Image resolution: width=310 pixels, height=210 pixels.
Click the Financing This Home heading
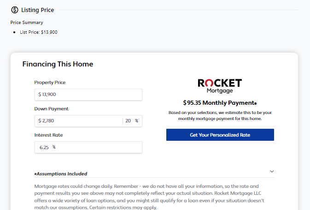coord(58,64)
